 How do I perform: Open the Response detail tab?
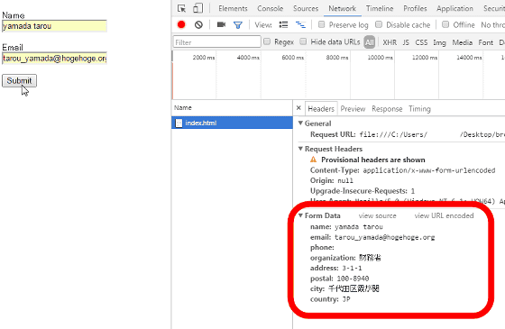[387, 109]
